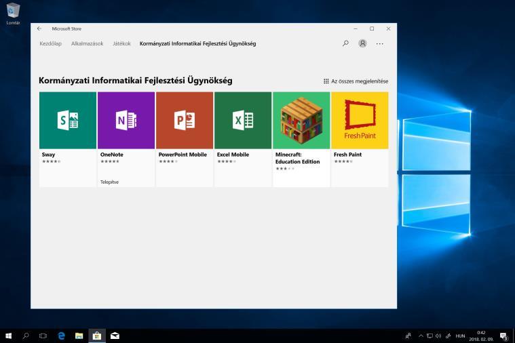Click Az összes megjelenítése link
The height and width of the screenshot is (343, 515).
coord(356,81)
